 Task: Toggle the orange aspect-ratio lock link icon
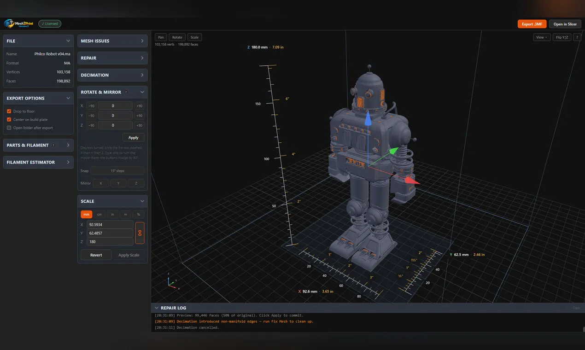point(140,233)
